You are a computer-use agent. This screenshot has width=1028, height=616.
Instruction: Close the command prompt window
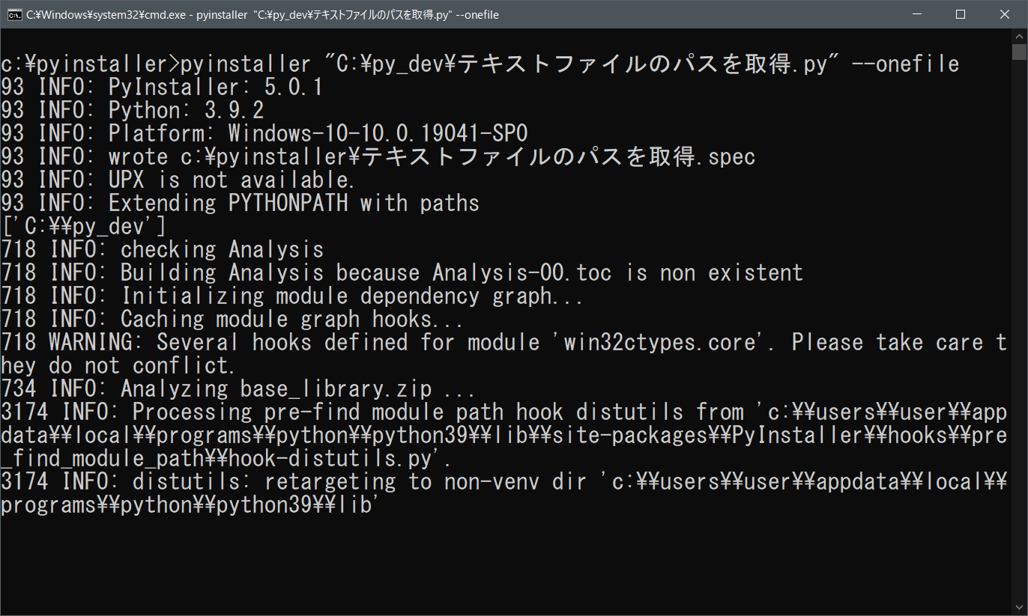pos(1004,14)
